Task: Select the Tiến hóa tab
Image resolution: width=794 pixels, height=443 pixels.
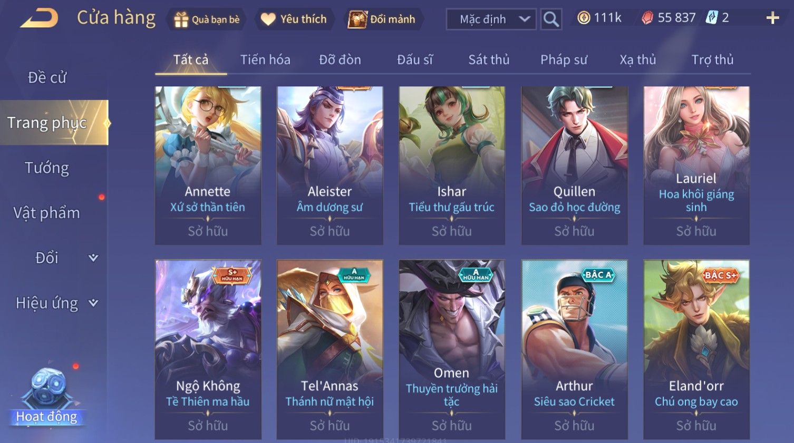Action: (x=265, y=60)
